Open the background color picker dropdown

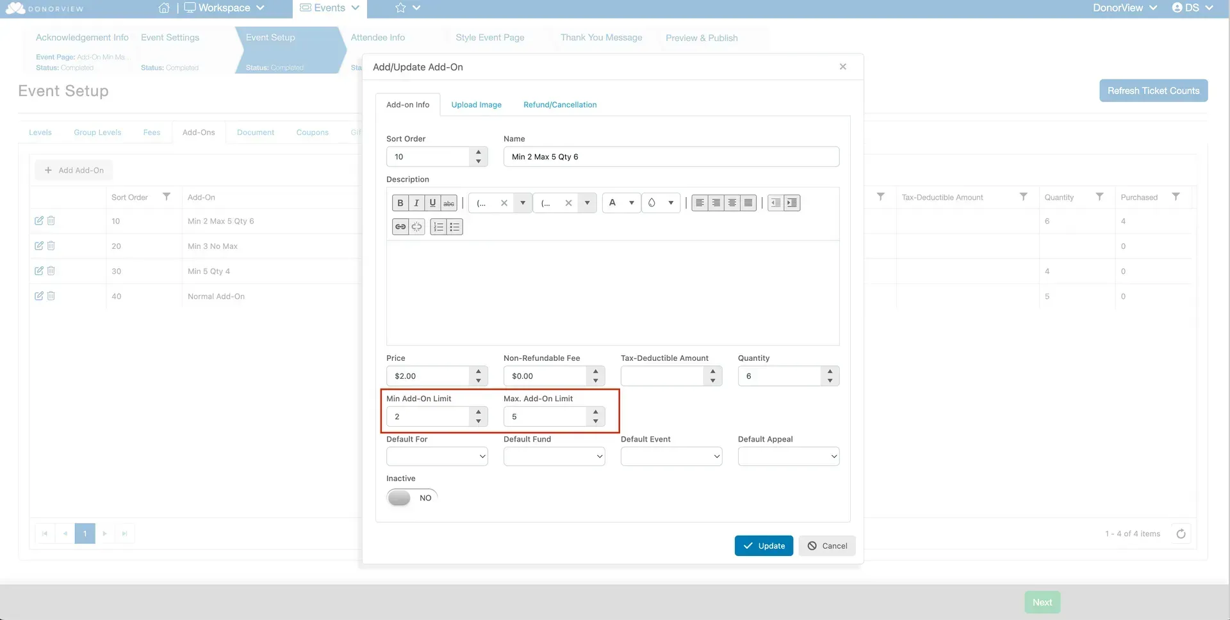(671, 203)
